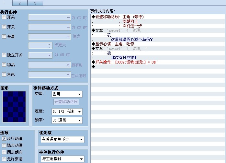Image resolution: width=226 pixels, height=163 pixels.
Task: Select the second 凌 speaker name line
Action: pyautogui.click(x=158, y=53)
